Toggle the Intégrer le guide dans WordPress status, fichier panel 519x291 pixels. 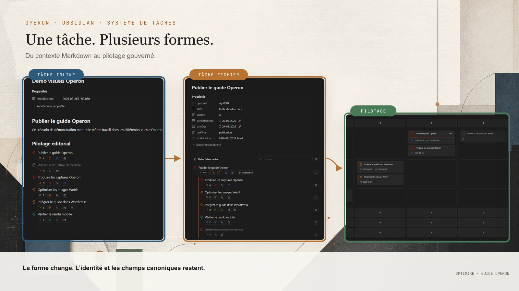point(201,205)
